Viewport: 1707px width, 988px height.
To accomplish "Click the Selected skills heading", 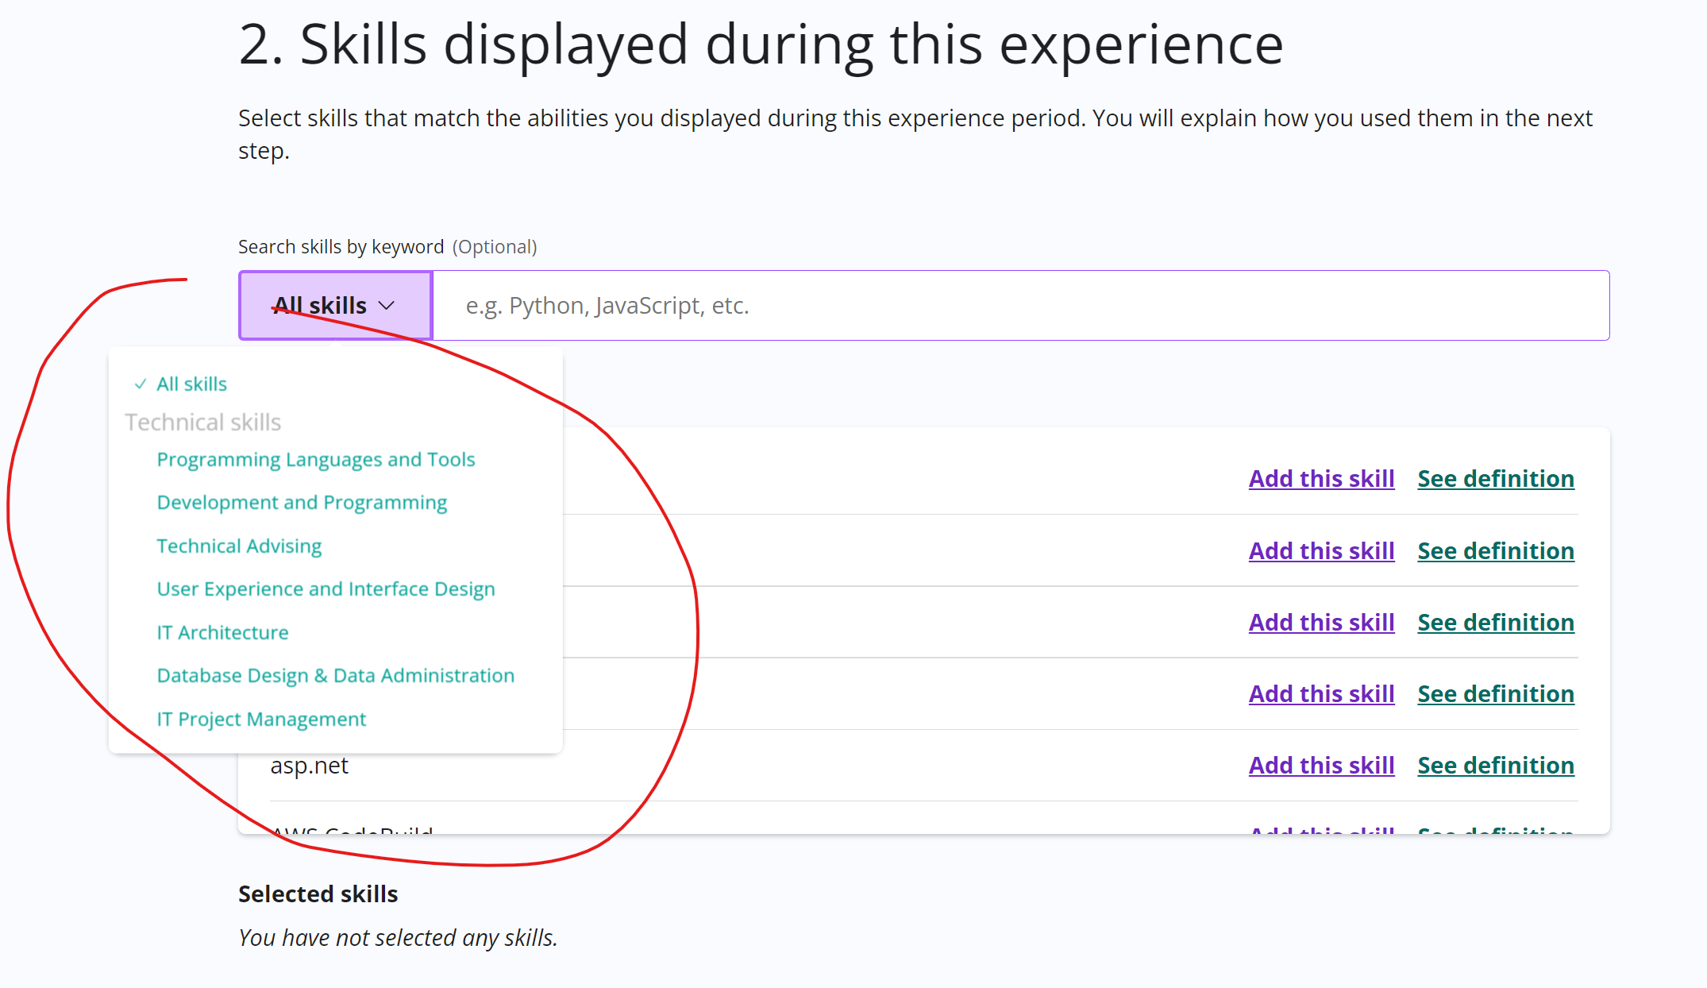I will [318, 893].
